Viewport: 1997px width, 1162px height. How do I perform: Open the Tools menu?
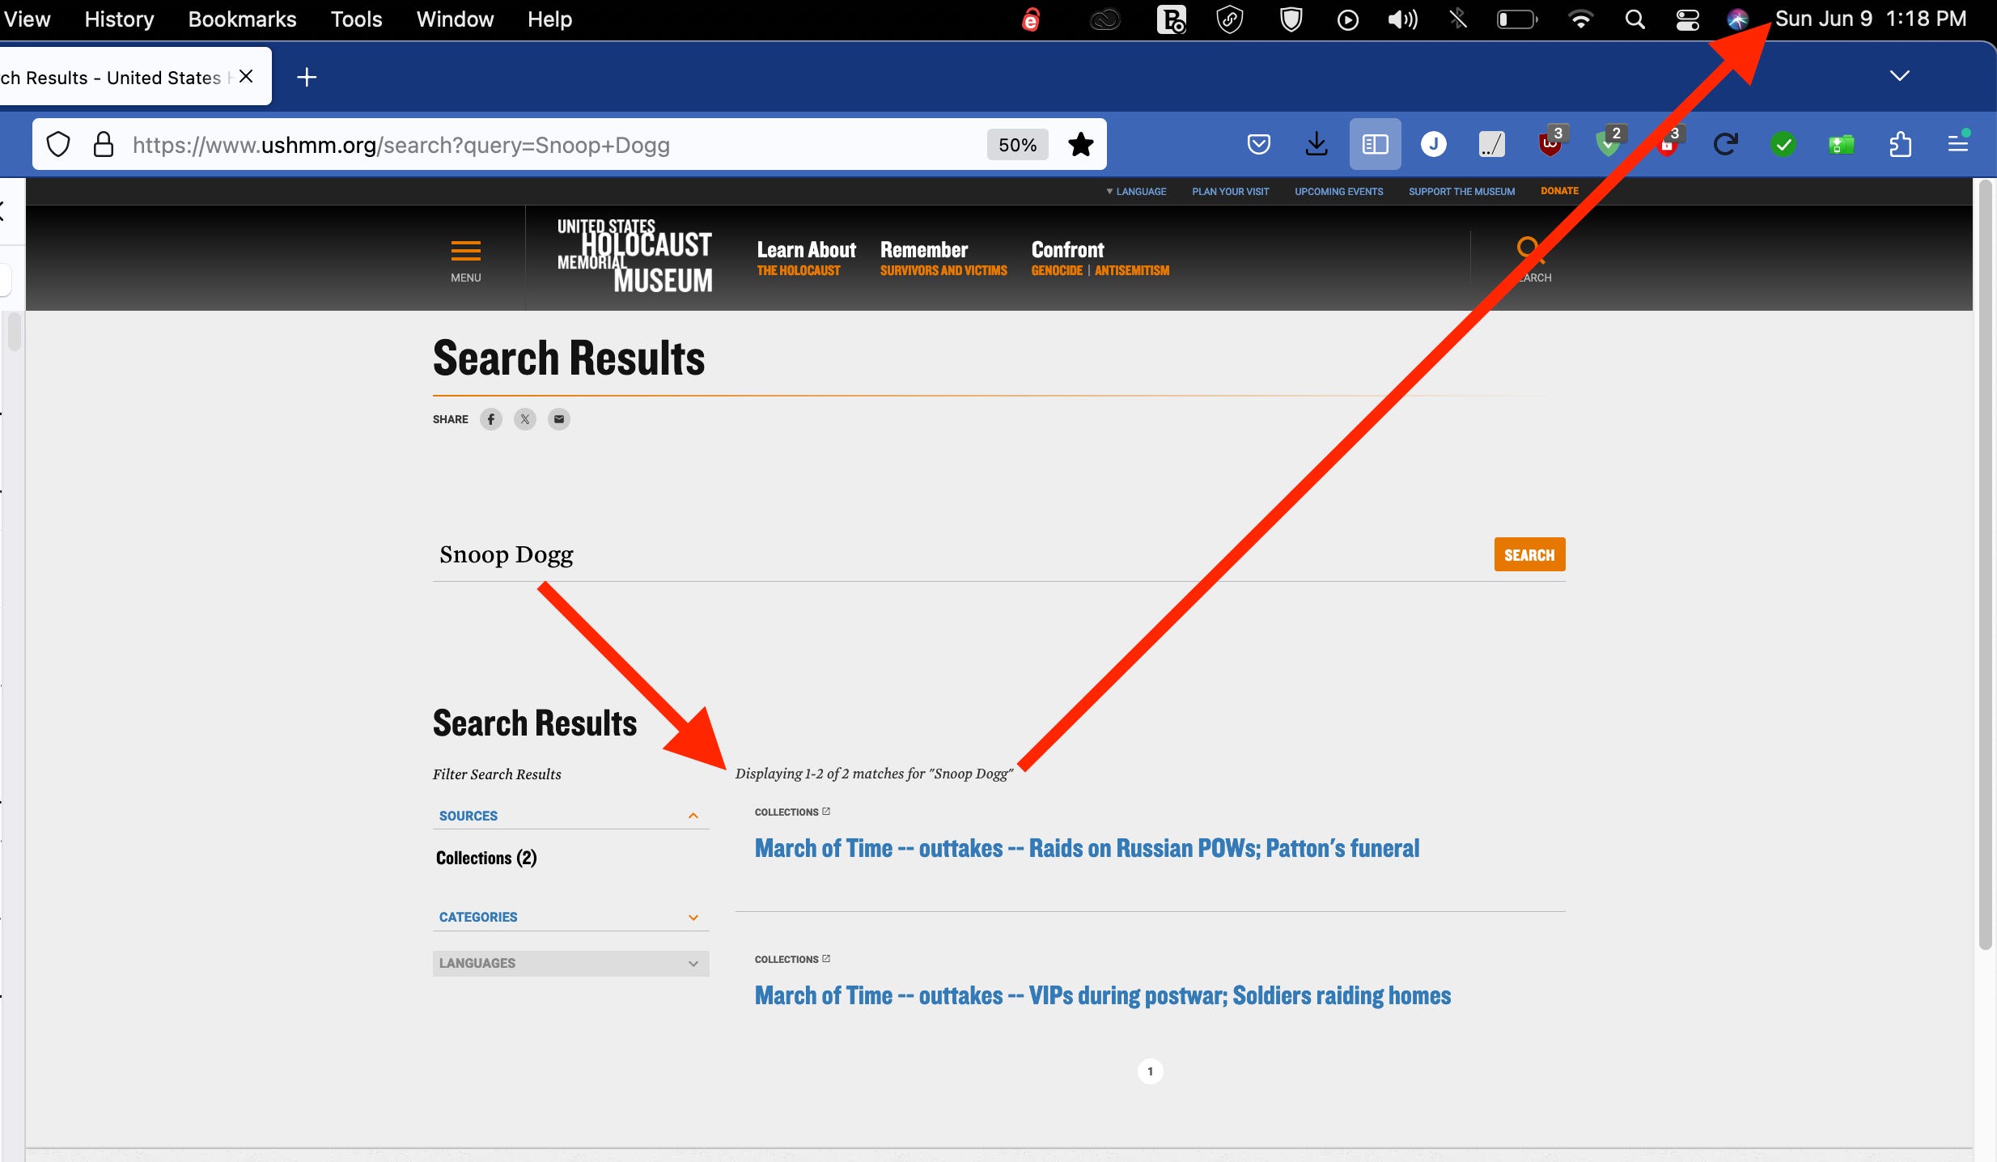tap(356, 19)
